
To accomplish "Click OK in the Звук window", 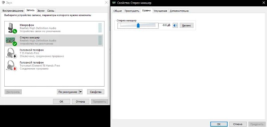I will coord(61,101).
